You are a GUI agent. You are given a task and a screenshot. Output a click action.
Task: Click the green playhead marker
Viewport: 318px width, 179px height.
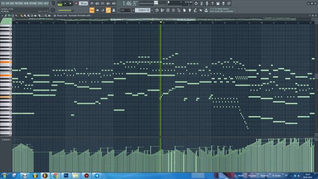[161, 22]
